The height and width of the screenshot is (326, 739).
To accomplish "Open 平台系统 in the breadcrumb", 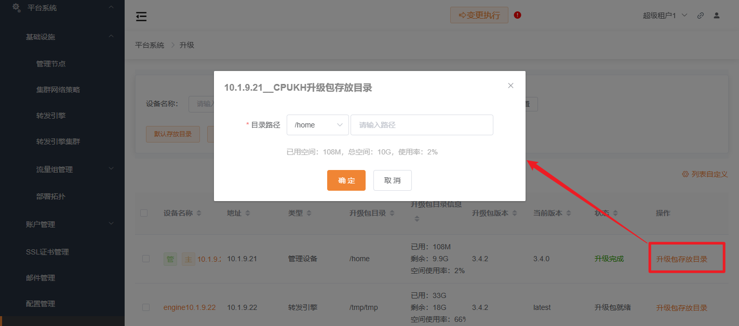I will (x=150, y=45).
